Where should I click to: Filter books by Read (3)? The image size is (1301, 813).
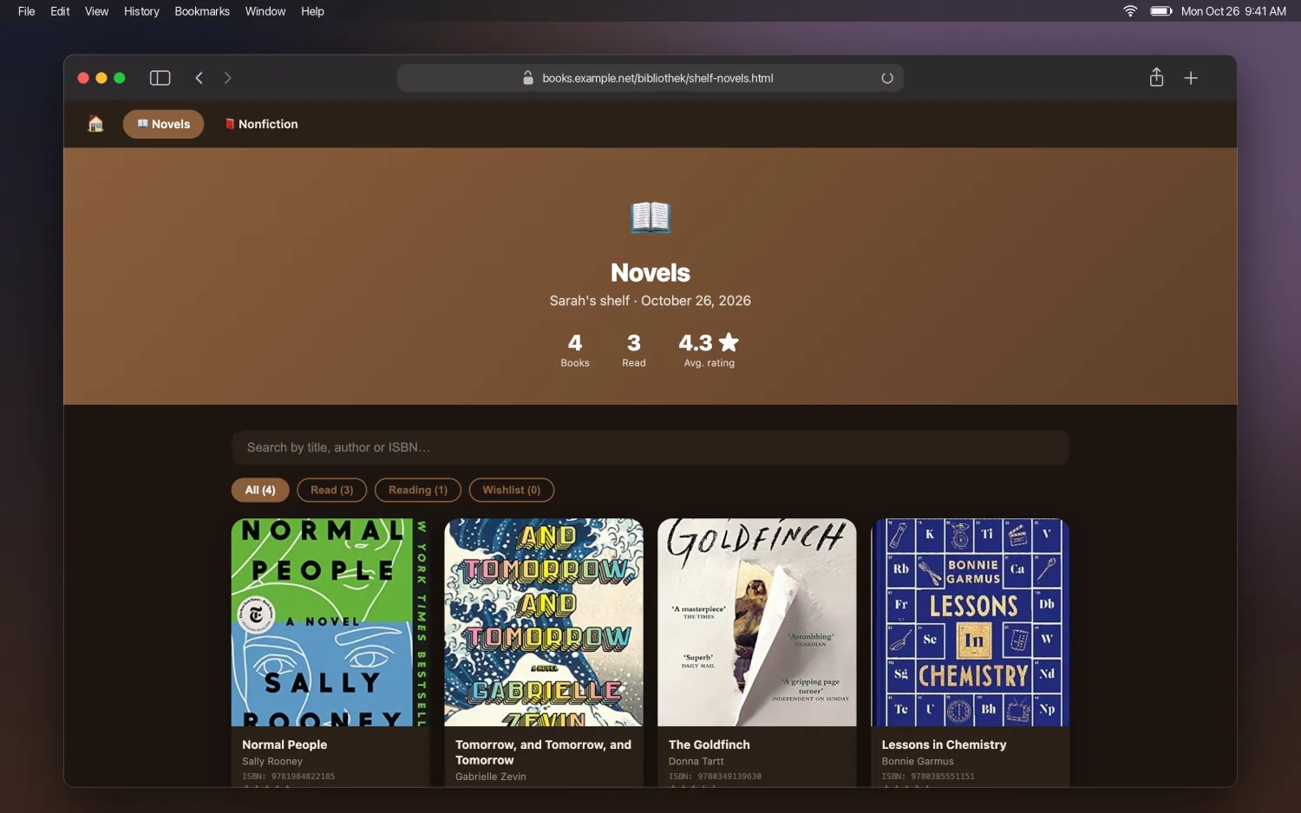point(332,490)
